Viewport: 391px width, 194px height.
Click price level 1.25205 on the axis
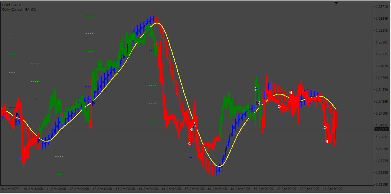382,42
